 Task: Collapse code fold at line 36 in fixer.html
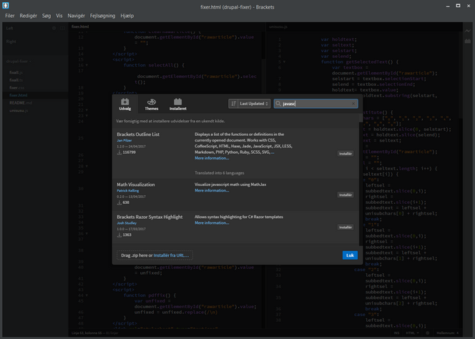click(x=87, y=234)
